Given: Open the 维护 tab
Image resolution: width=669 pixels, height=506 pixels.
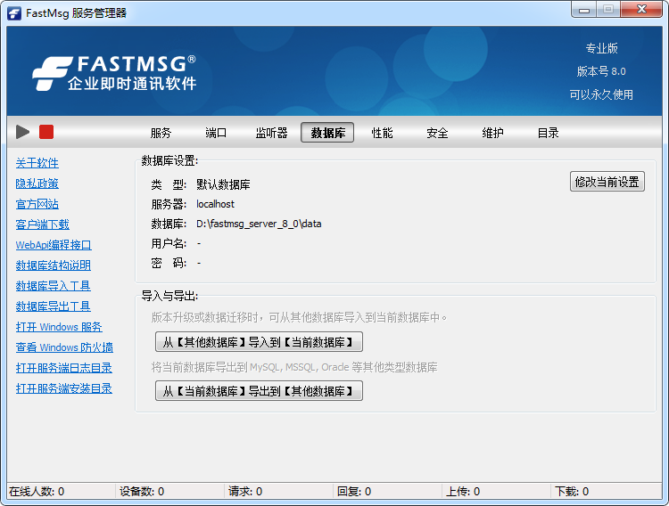Looking at the screenshot, I should (492, 133).
